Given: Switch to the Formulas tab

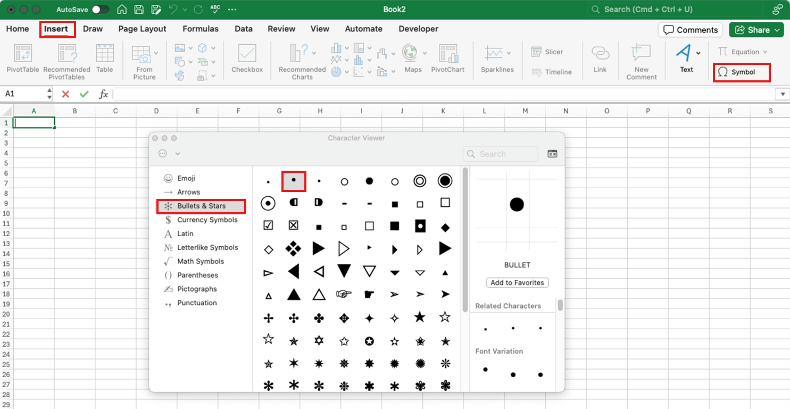Looking at the screenshot, I should point(200,29).
